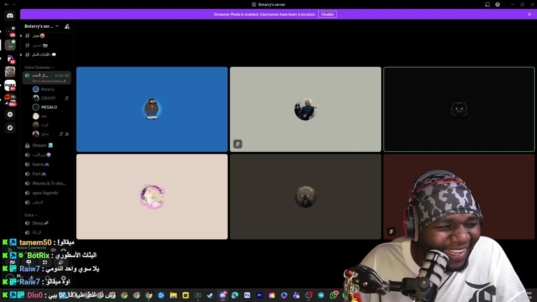Open the text channel with speech bubble emoji
The height and width of the screenshot is (302, 537).
tap(47, 55)
